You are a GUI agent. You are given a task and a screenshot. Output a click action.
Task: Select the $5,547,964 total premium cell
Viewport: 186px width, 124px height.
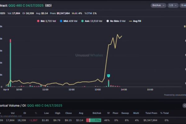point(150,120)
